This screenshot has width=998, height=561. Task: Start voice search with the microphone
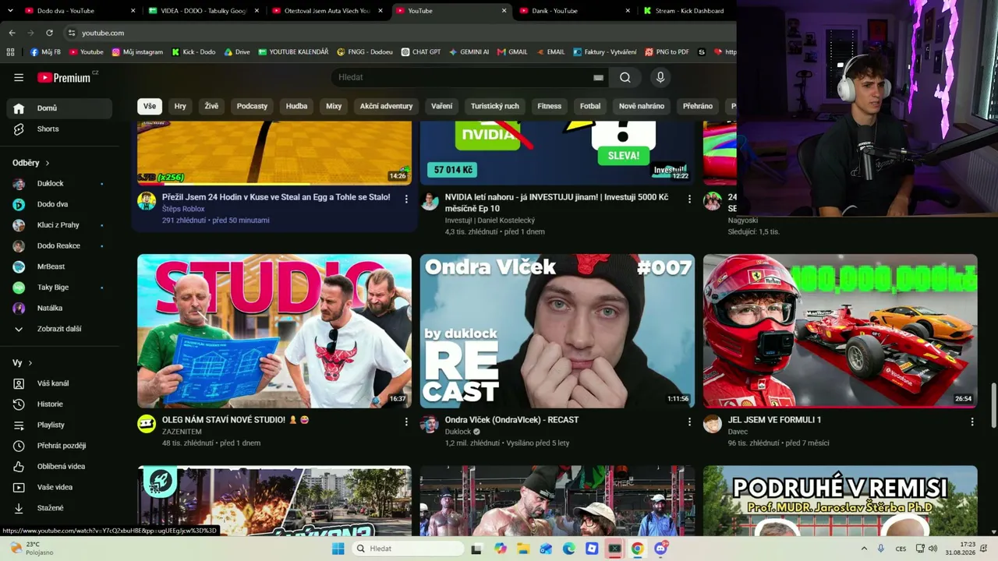660,77
